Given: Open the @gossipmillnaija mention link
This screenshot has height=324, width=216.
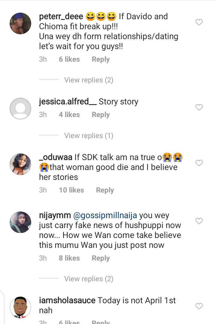Looking at the screenshot, I should (x=105, y=215).
